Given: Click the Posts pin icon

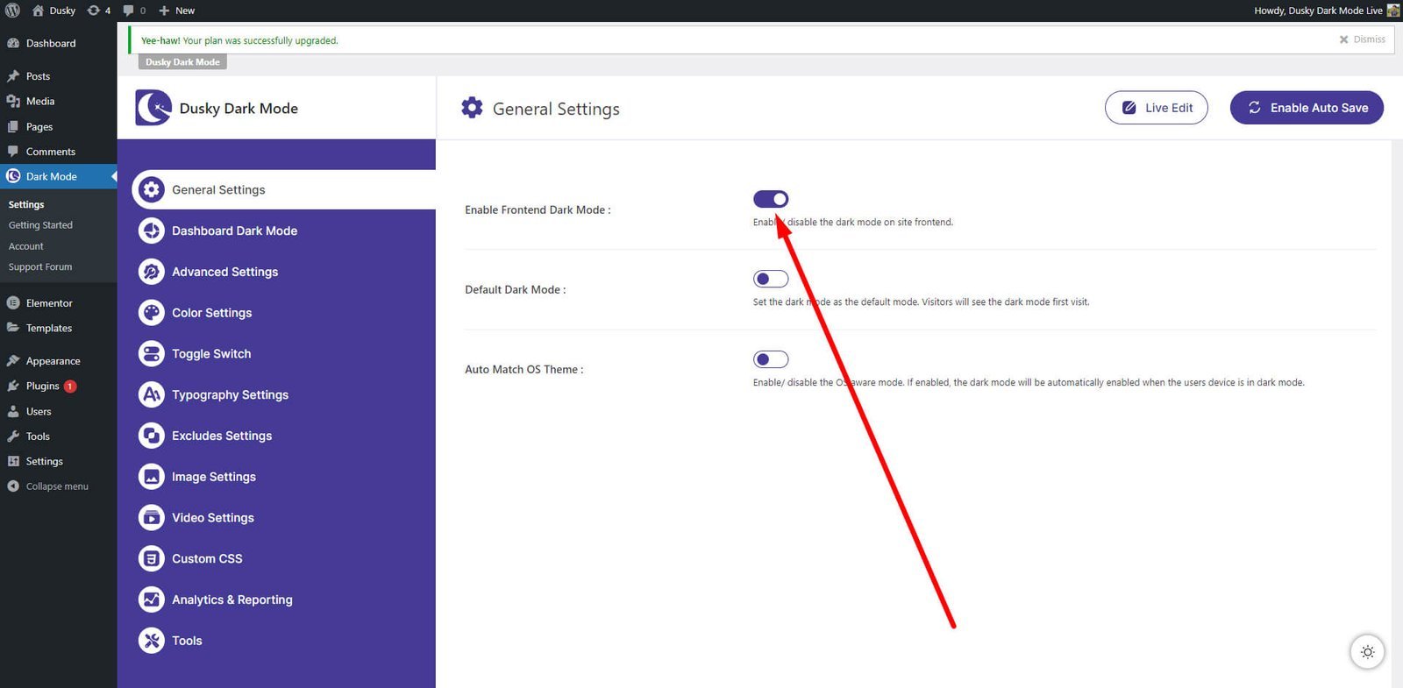Looking at the screenshot, I should 13,76.
